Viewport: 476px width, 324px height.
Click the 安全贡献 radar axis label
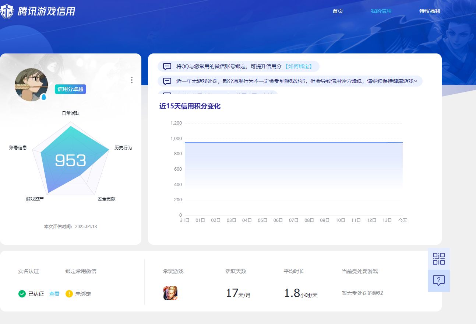click(106, 199)
